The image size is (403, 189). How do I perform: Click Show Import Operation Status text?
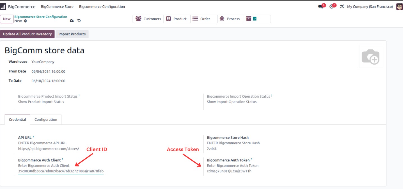click(232, 102)
